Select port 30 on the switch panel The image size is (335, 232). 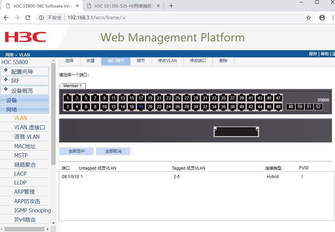[x=196, y=107]
